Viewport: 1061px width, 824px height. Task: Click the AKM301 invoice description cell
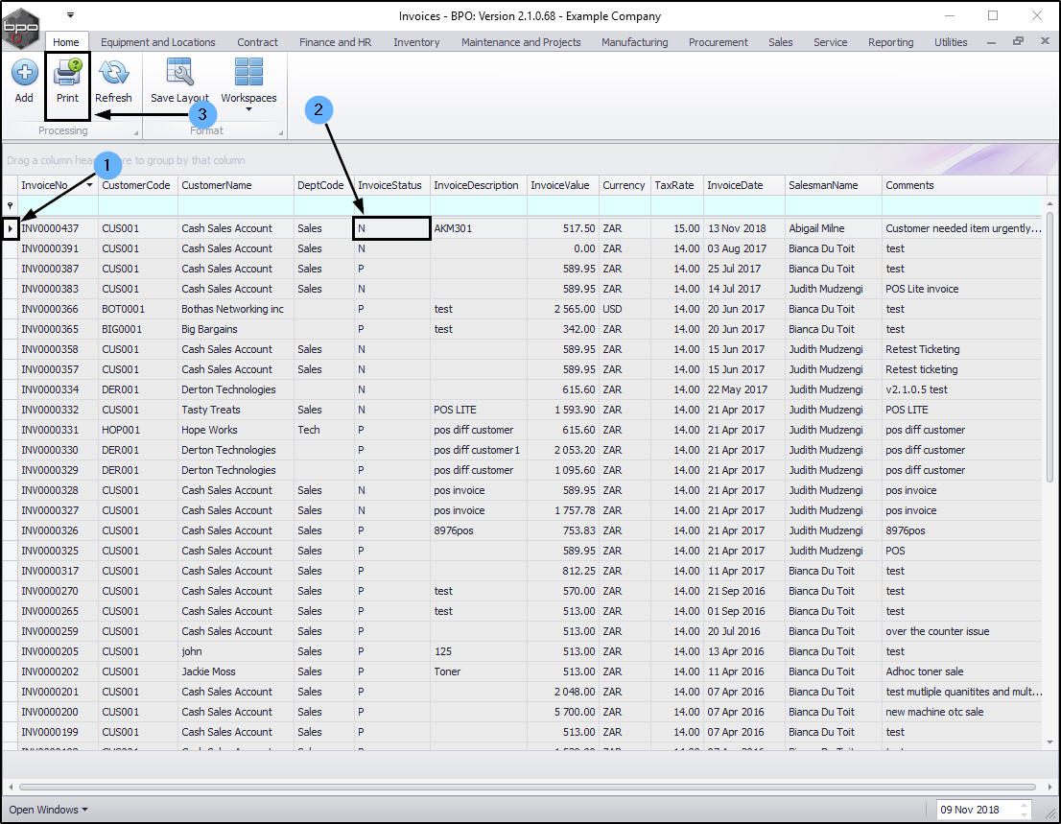coord(479,228)
